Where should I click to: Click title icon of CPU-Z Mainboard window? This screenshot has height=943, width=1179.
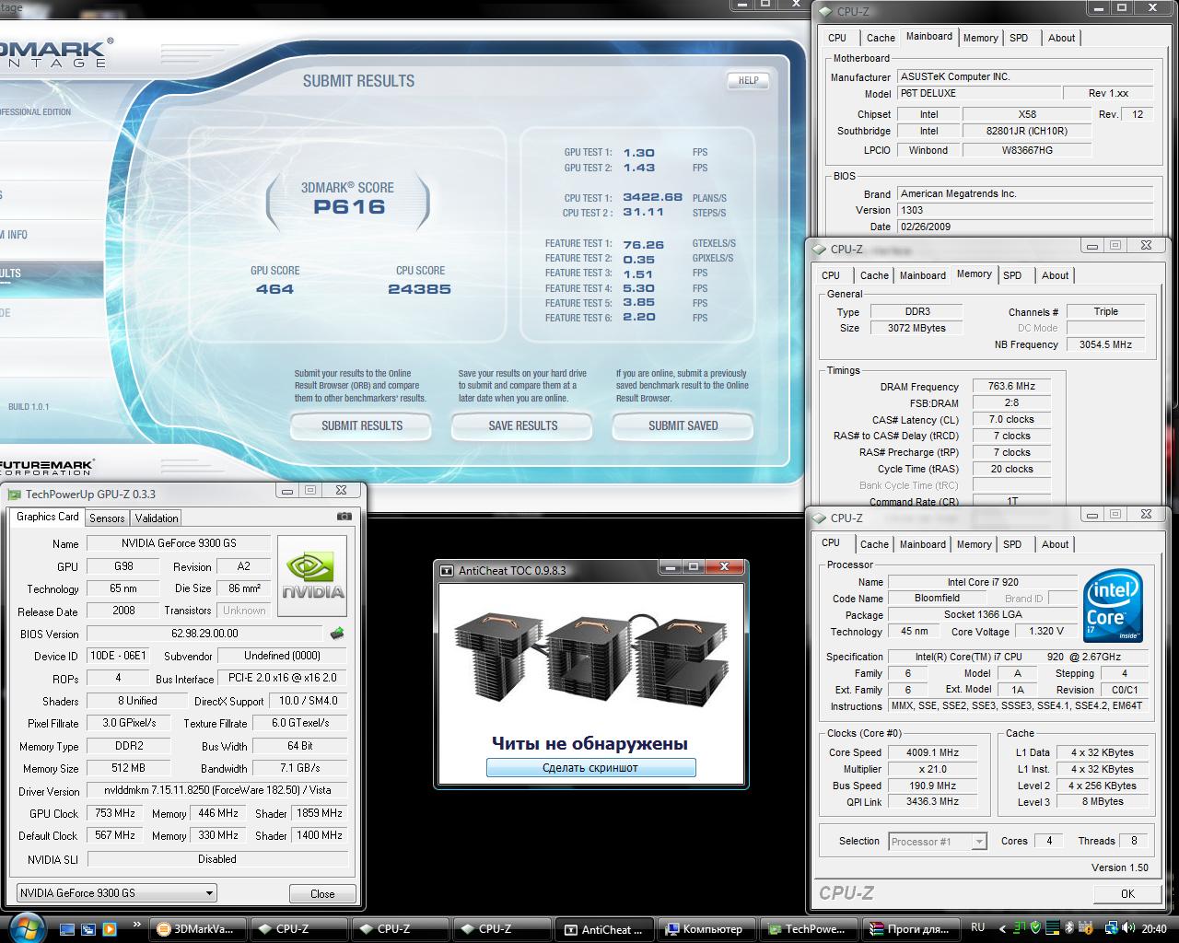pos(826,12)
